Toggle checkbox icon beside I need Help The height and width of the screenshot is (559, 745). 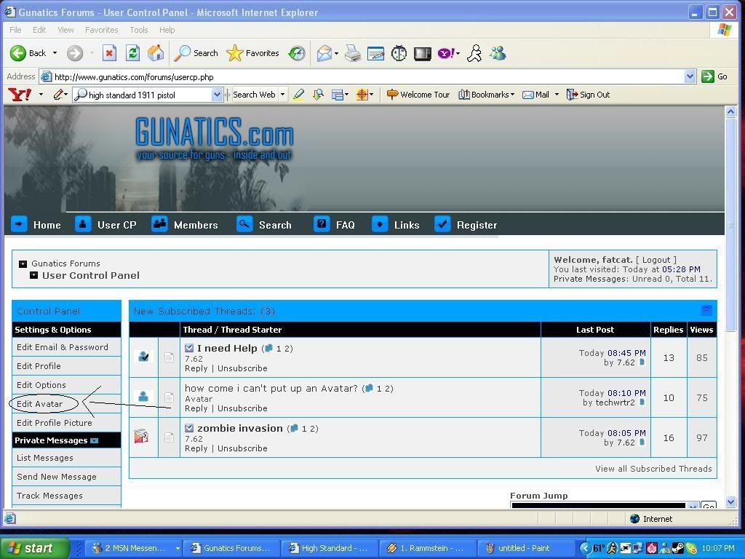coord(189,348)
